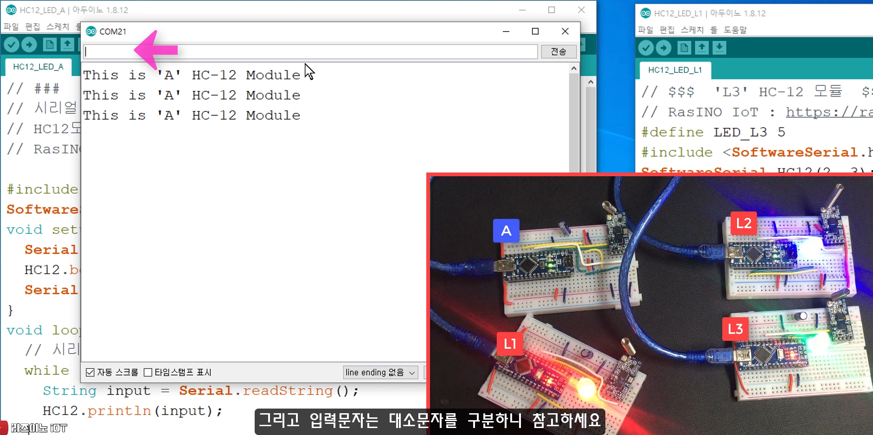Click the Open sketch icon in HC12_LED_L1 window
873x435 pixels.
click(x=702, y=48)
